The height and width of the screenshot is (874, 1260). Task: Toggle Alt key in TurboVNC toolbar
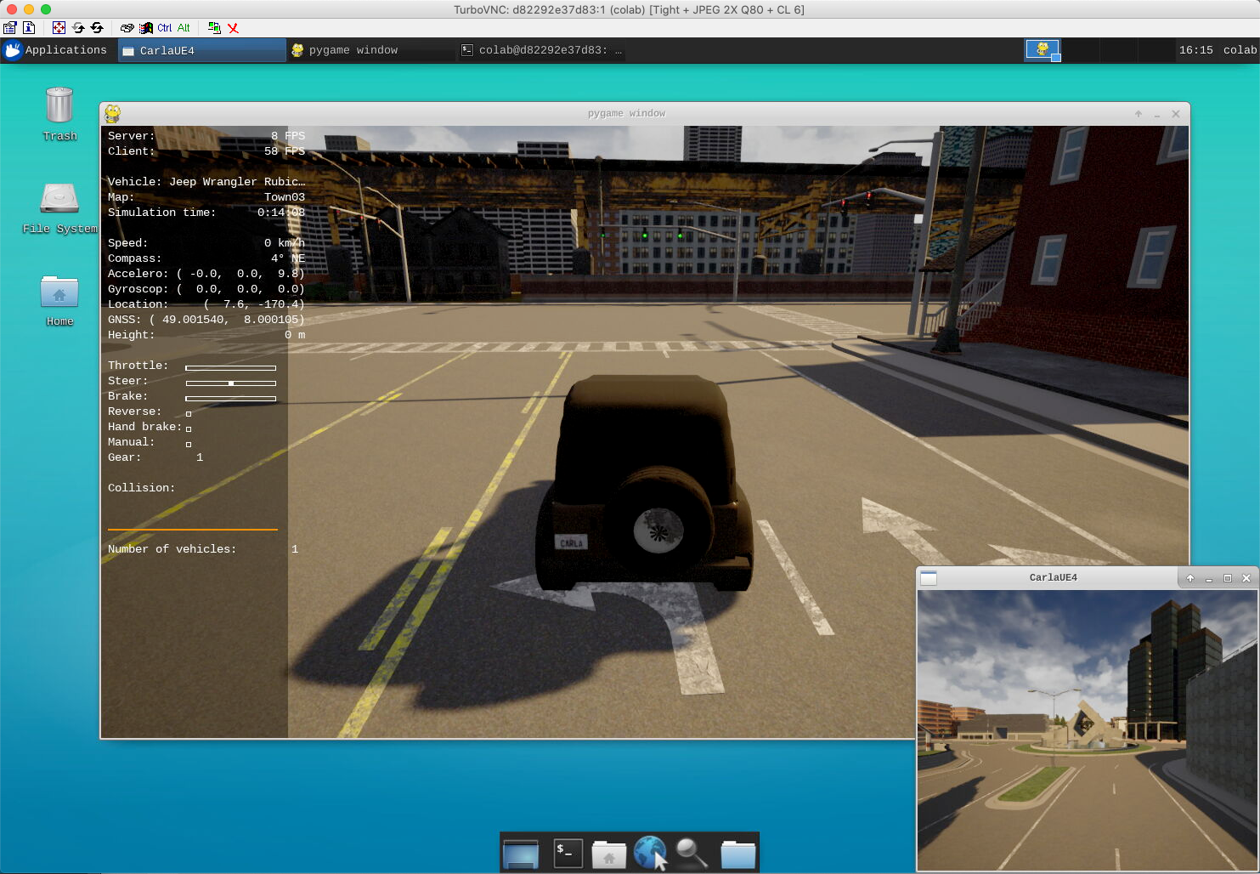click(184, 27)
